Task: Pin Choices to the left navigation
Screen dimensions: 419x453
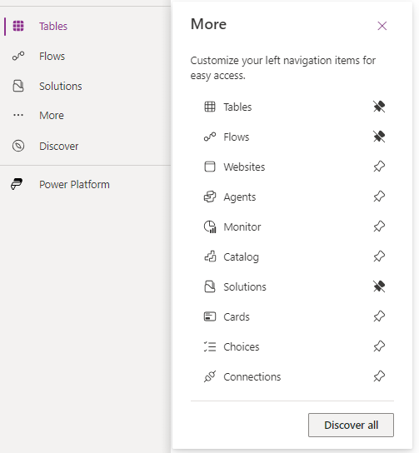Action: pyautogui.click(x=379, y=346)
